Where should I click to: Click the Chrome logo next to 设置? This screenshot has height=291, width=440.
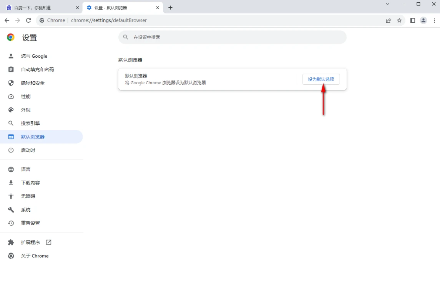coord(11,37)
